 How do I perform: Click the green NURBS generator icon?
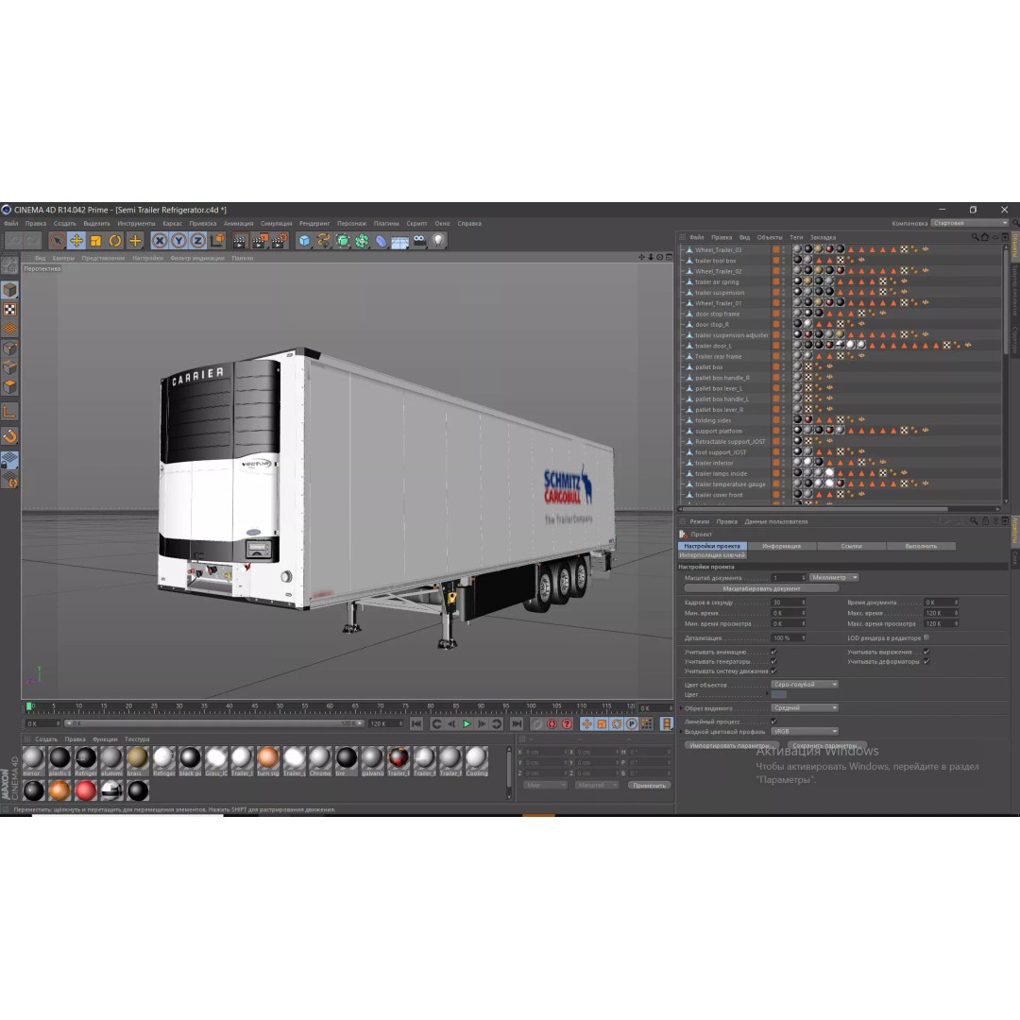[x=343, y=241]
